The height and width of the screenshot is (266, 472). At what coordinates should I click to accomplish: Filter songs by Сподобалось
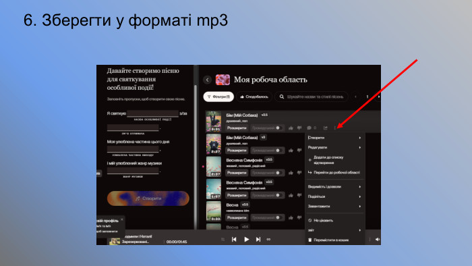pyautogui.click(x=254, y=97)
